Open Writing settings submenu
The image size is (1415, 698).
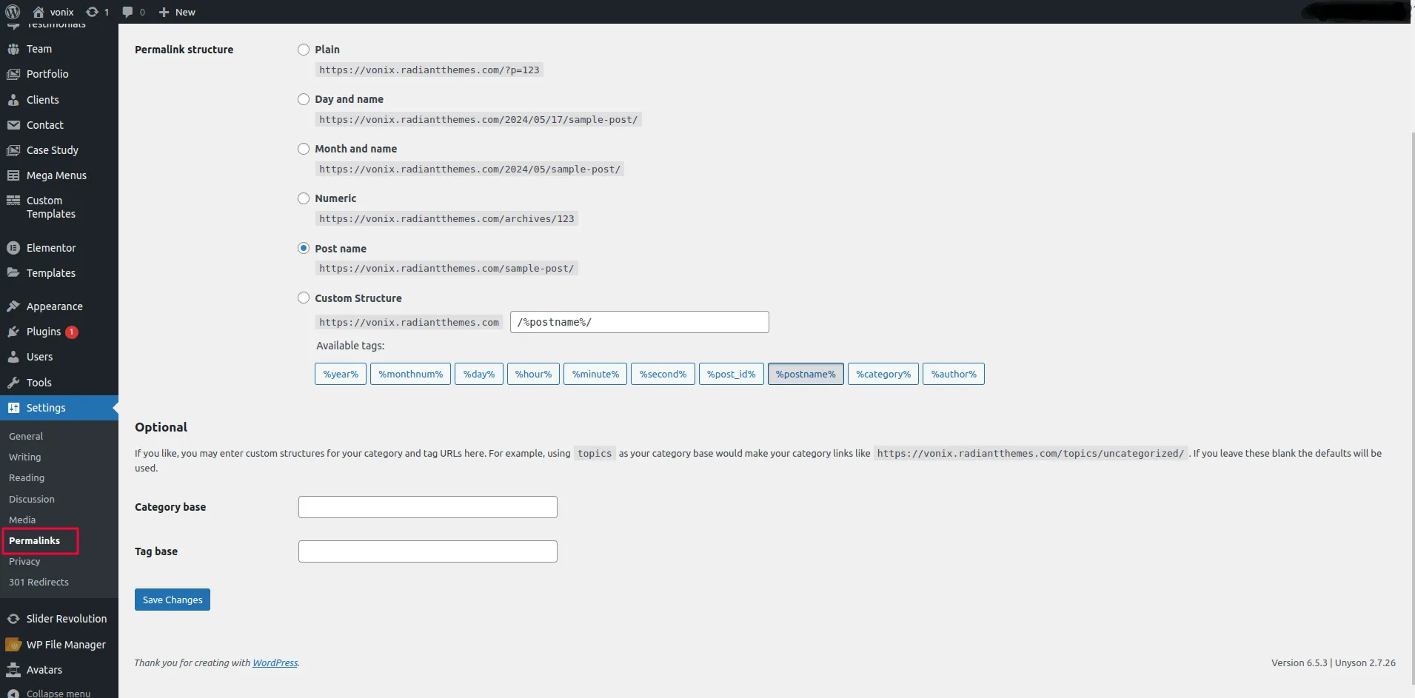[25, 457]
